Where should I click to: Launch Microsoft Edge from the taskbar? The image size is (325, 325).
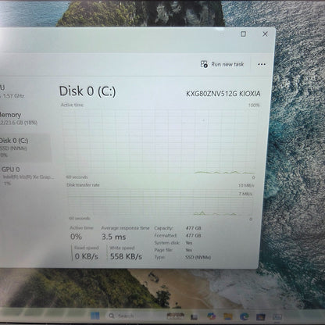pyautogui.click(x=244, y=316)
